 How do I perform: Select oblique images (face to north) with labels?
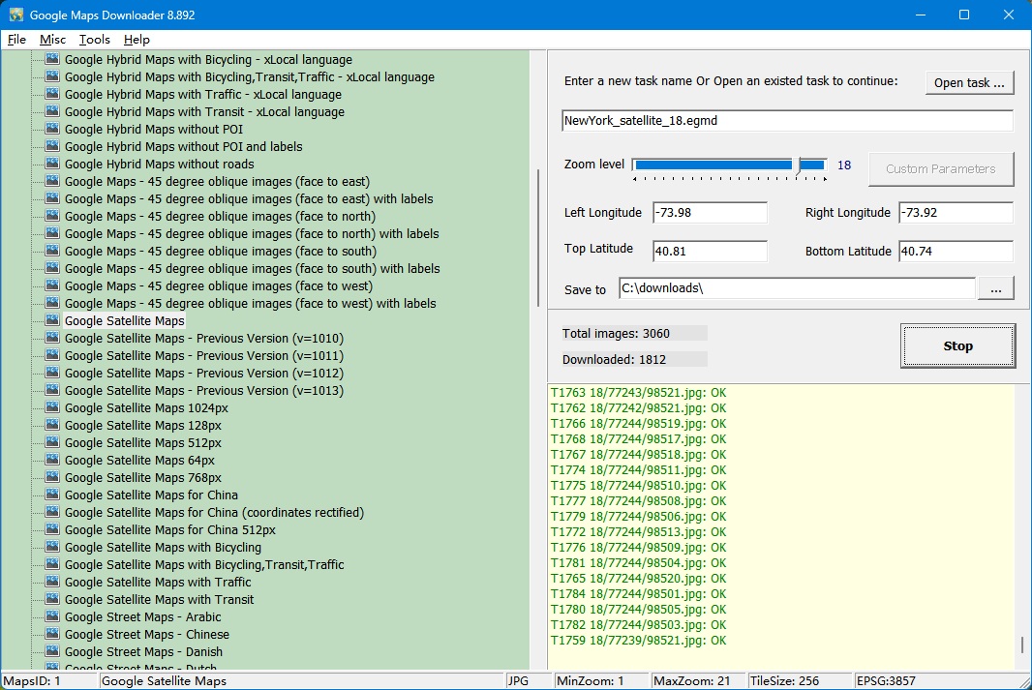(252, 233)
